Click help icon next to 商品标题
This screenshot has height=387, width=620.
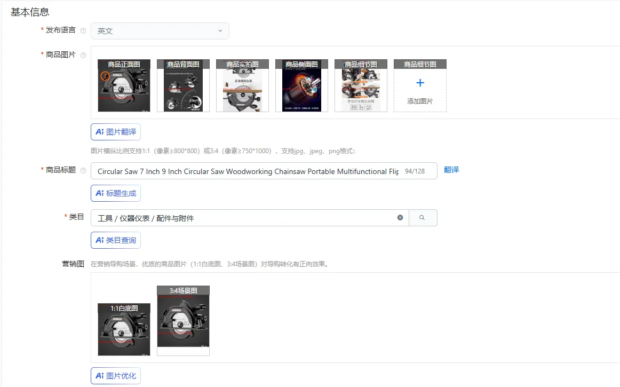click(83, 171)
